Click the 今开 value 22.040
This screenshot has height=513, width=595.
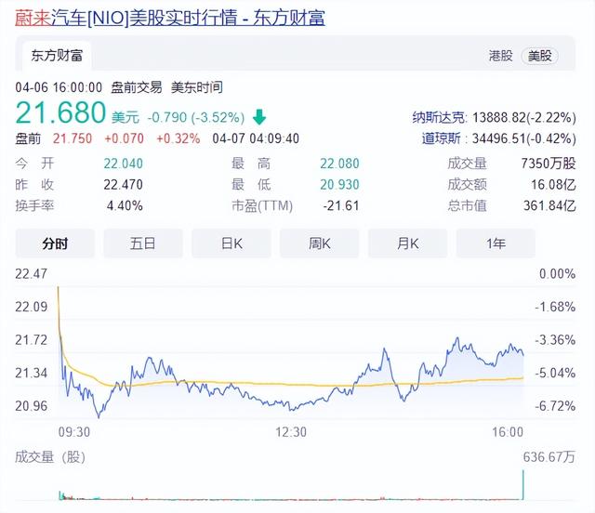(x=124, y=164)
